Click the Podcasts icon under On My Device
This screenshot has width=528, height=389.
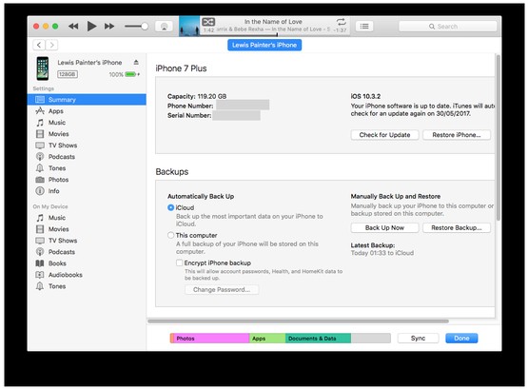pos(40,252)
